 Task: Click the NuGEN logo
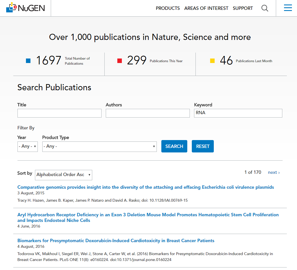point(25,8)
